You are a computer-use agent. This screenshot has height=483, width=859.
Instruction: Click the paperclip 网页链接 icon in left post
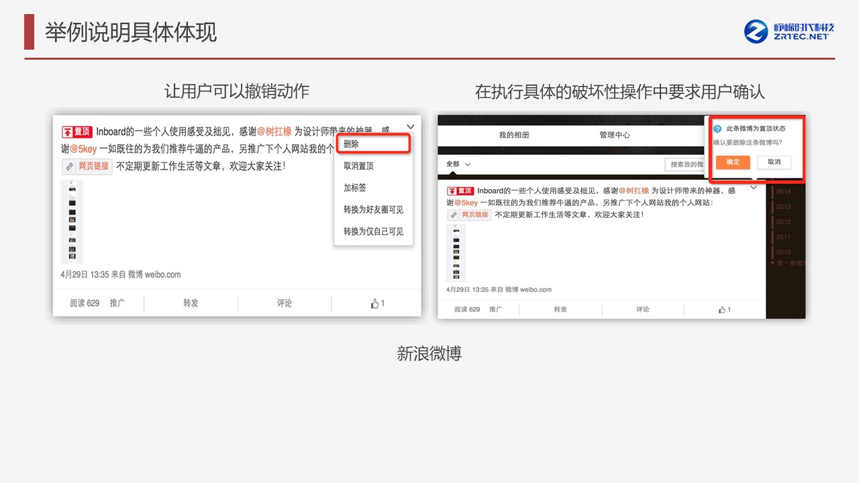(70, 166)
